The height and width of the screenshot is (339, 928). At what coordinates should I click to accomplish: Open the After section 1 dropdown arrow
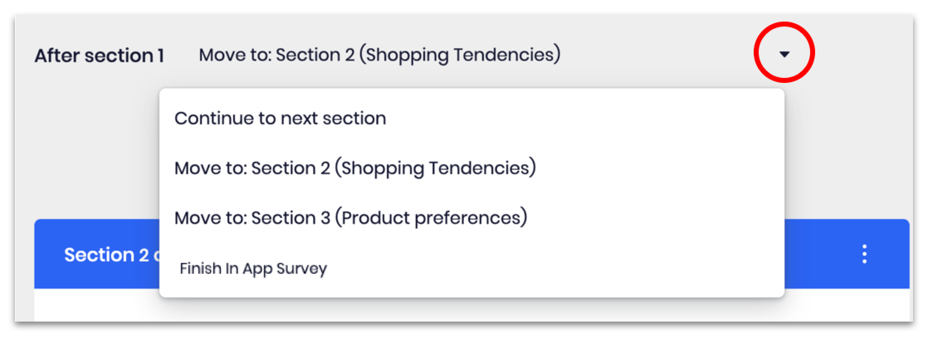pos(784,54)
